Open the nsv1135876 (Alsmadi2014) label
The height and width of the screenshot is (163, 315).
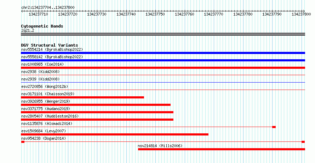47,123
